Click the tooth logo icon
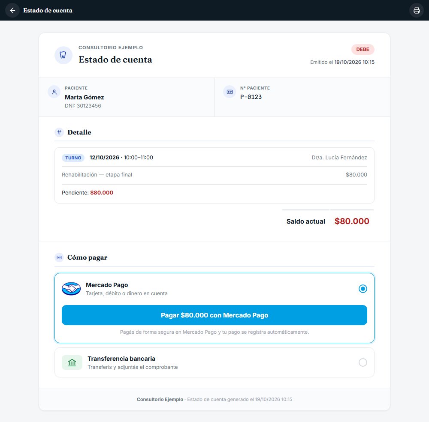The width and height of the screenshot is (429, 422). [x=63, y=55]
